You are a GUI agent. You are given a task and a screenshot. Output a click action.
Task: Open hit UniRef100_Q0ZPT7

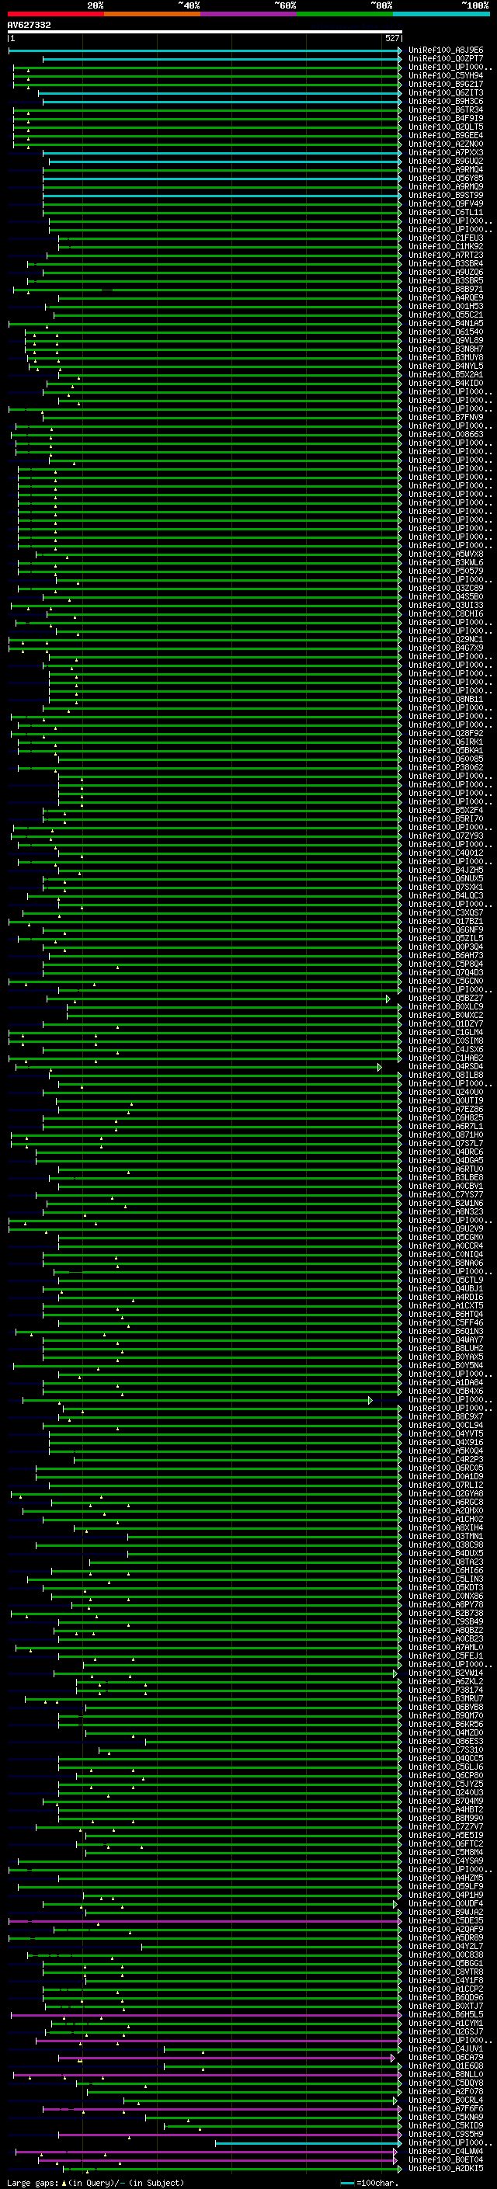pyautogui.click(x=446, y=59)
